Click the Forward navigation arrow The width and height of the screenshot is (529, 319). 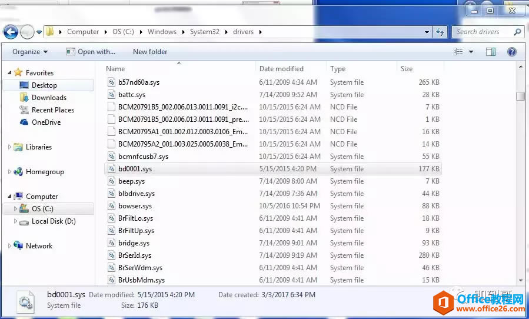(27, 32)
